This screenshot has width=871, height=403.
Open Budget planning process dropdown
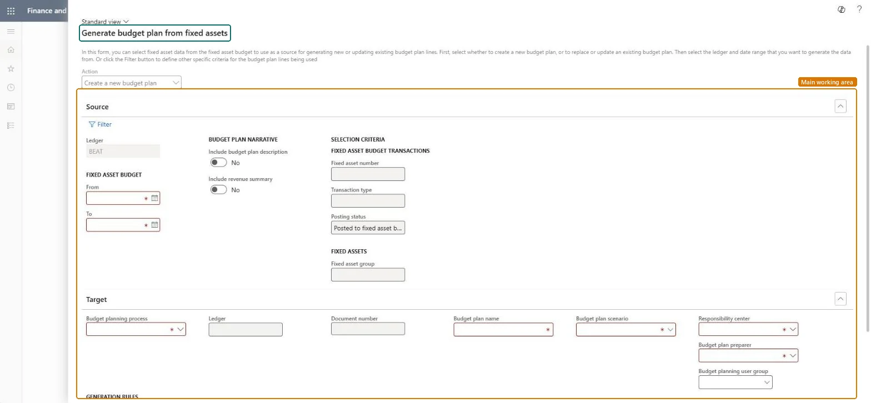(181, 330)
